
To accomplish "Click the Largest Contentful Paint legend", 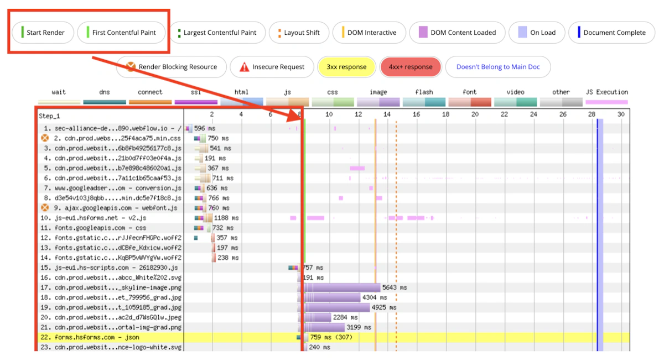I will pos(217,33).
